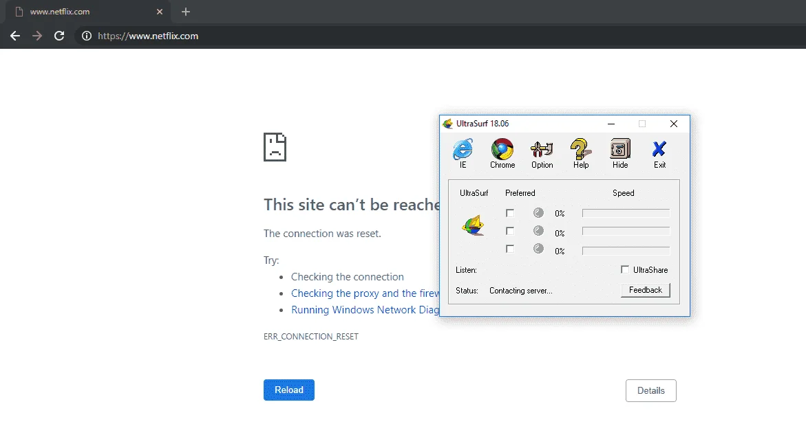The width and height of the screenshot is (806, 424).
Task: Exit UltraSurf via the Exit icon
Action: click(x=659, y=153)
